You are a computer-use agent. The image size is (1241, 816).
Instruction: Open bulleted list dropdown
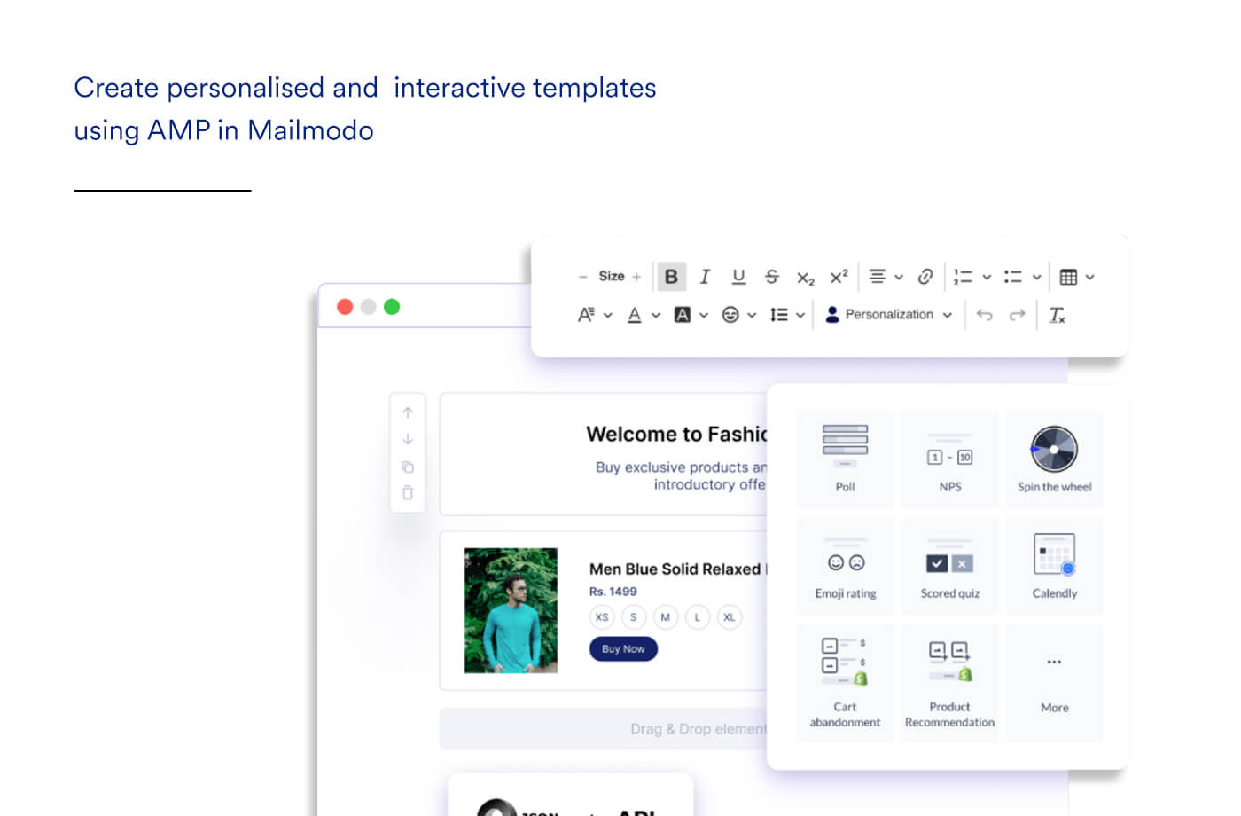tap(1022, 277)
